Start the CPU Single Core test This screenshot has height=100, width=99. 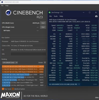click(43, 27)
